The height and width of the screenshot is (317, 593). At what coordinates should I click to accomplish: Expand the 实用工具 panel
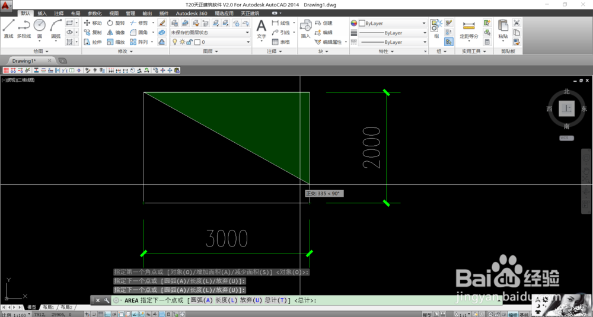point(474,52)
